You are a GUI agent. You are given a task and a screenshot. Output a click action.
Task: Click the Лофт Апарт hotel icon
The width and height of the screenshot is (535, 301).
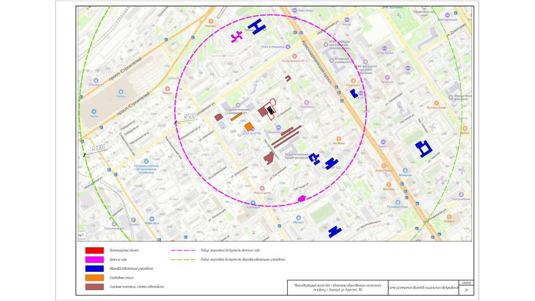[x=294, y=10]
